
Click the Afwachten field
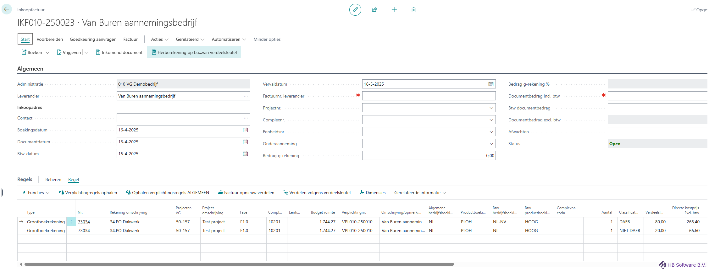[x=658, y=132]
